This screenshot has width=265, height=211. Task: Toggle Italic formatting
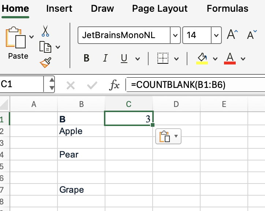coord(105,58)
